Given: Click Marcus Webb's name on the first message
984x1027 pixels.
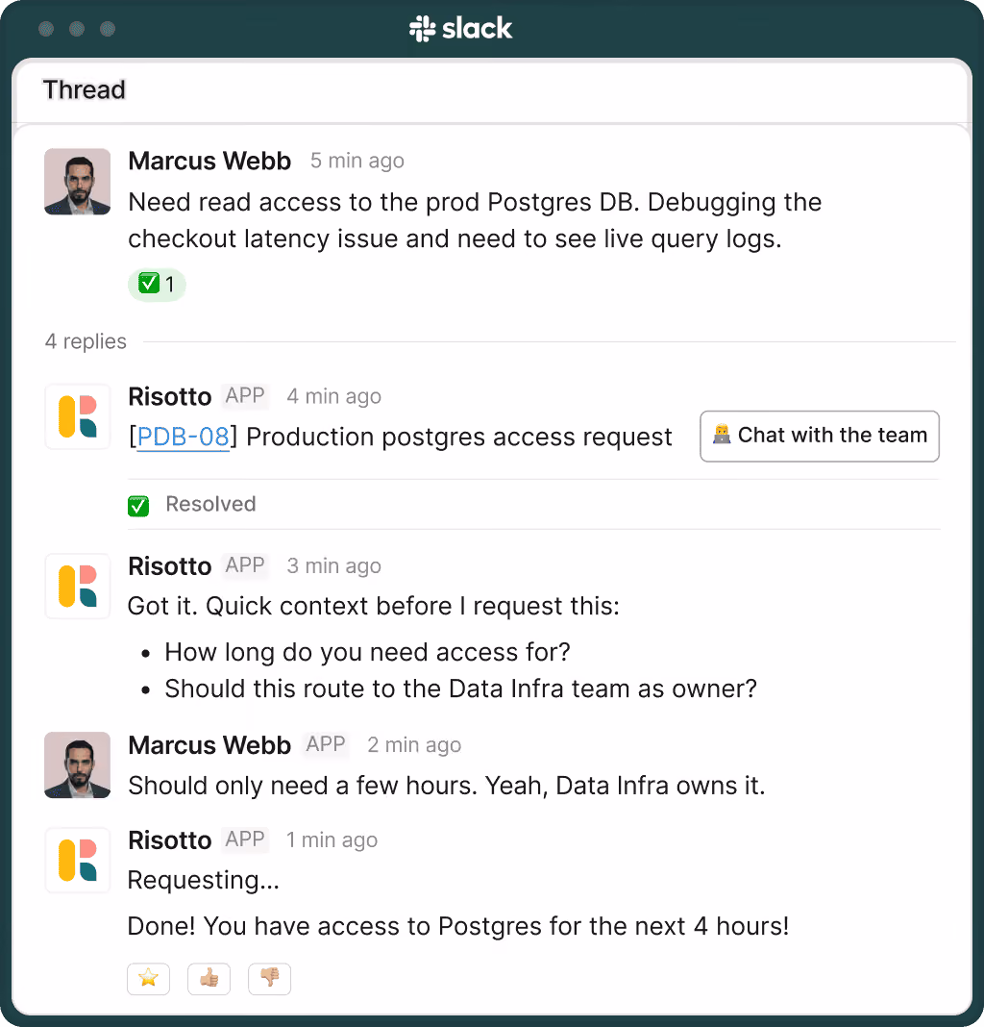Looking at the screenshot, I should point(209,161).
